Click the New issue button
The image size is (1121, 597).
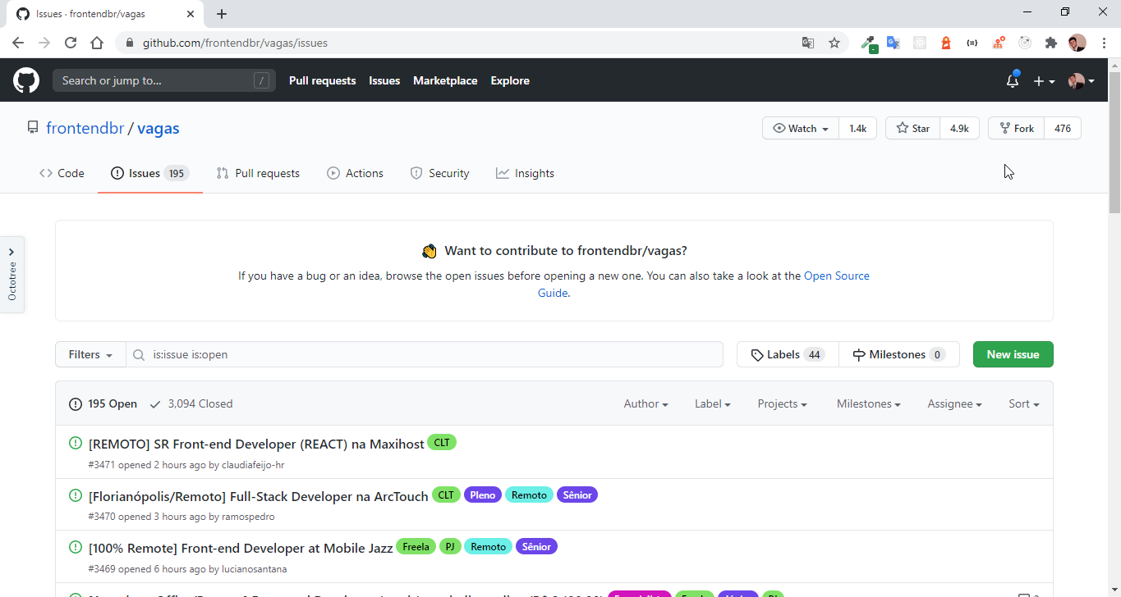tap(1013, 354)
